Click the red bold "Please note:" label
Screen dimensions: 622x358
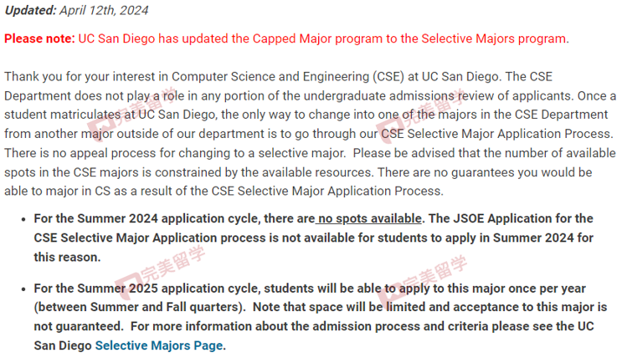pos(39,38)
